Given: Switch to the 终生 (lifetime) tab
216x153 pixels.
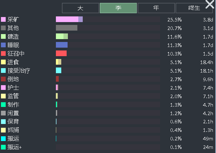Looking at the screenshot, I should pyautogui.click(x=194, y=8).
